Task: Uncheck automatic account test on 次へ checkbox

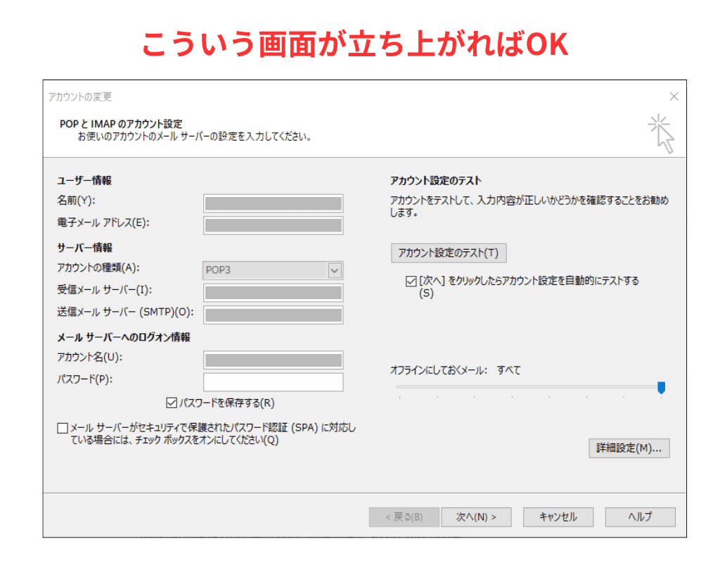Action: (x=411, y=281)
